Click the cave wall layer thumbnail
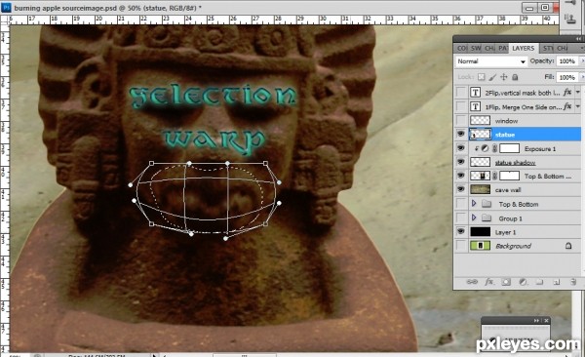The image size is (585, 357). (480, 189)
